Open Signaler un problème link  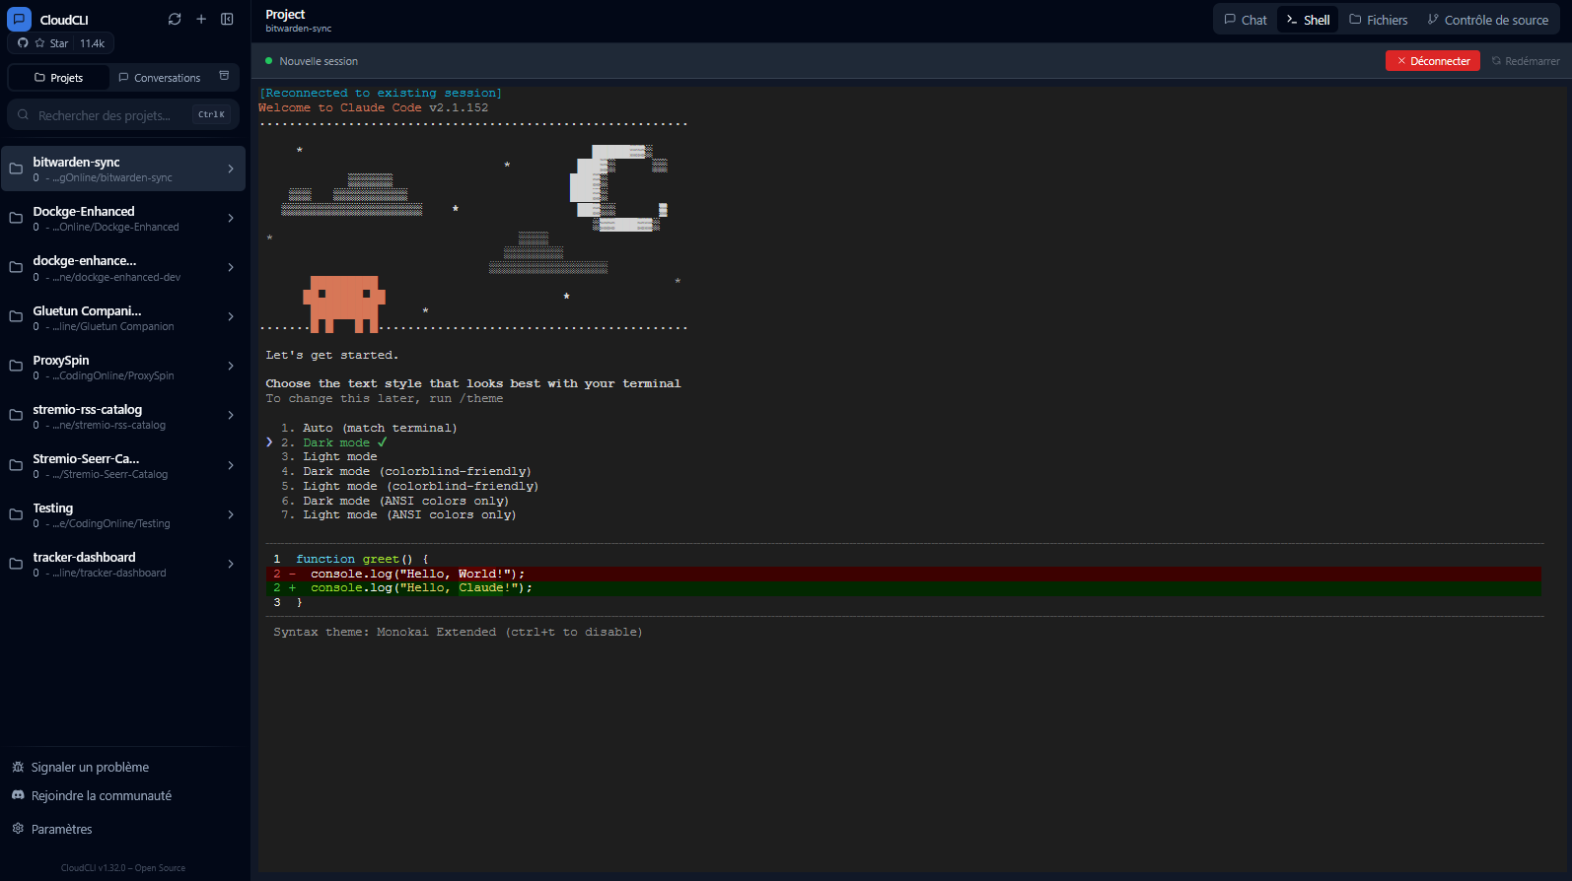pos(81,767)
